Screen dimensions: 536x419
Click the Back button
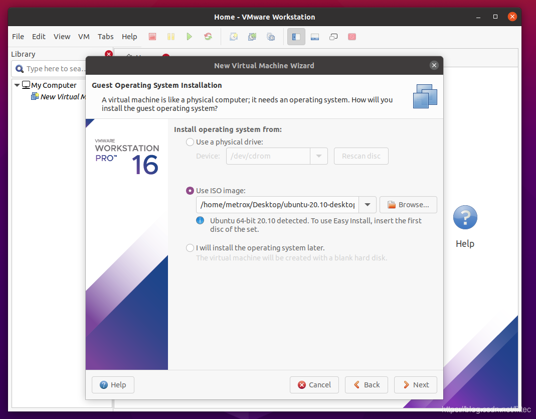click(367, 385)
